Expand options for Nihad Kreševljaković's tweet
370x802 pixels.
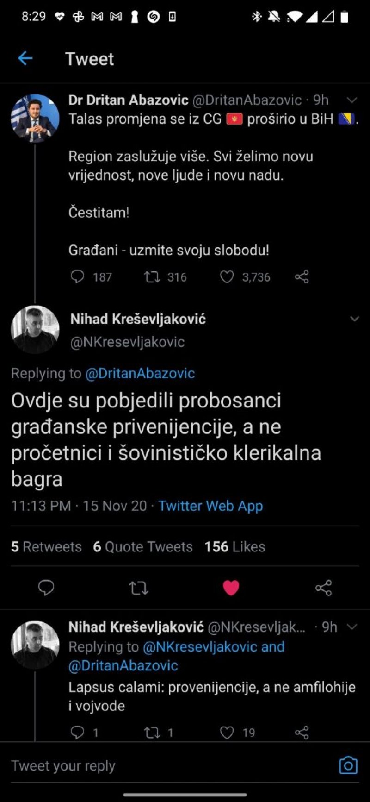[x=354, y=319]
